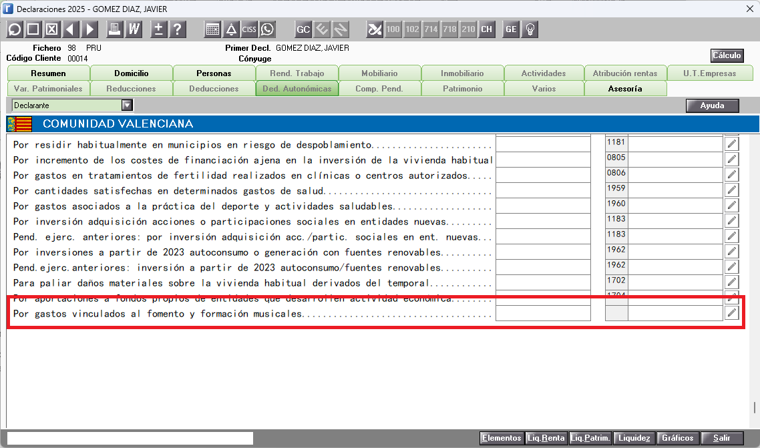
Task: Click the vertical scrollbar thumb
Action: [x=755, y=407]
